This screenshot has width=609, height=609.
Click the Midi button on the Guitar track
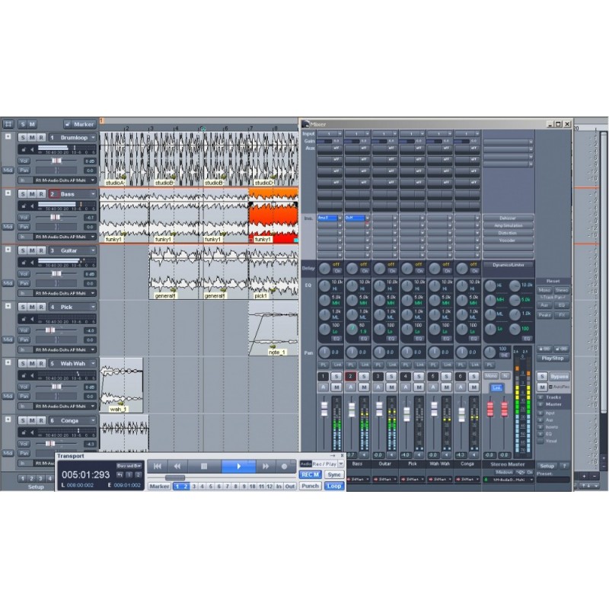[7, 282]
